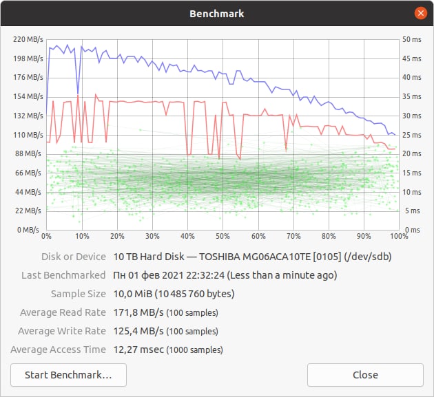Click the '88 MB/s' axis label
This screenshot has width=434, height=397.
pos(28,153)
